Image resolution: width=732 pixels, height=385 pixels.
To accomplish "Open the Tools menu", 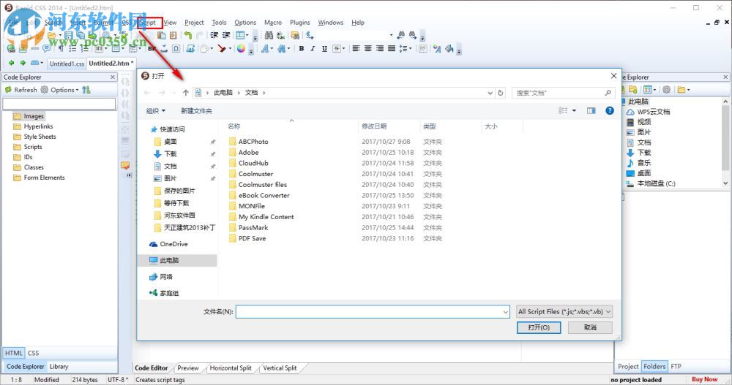I will (x=219, y=23).
